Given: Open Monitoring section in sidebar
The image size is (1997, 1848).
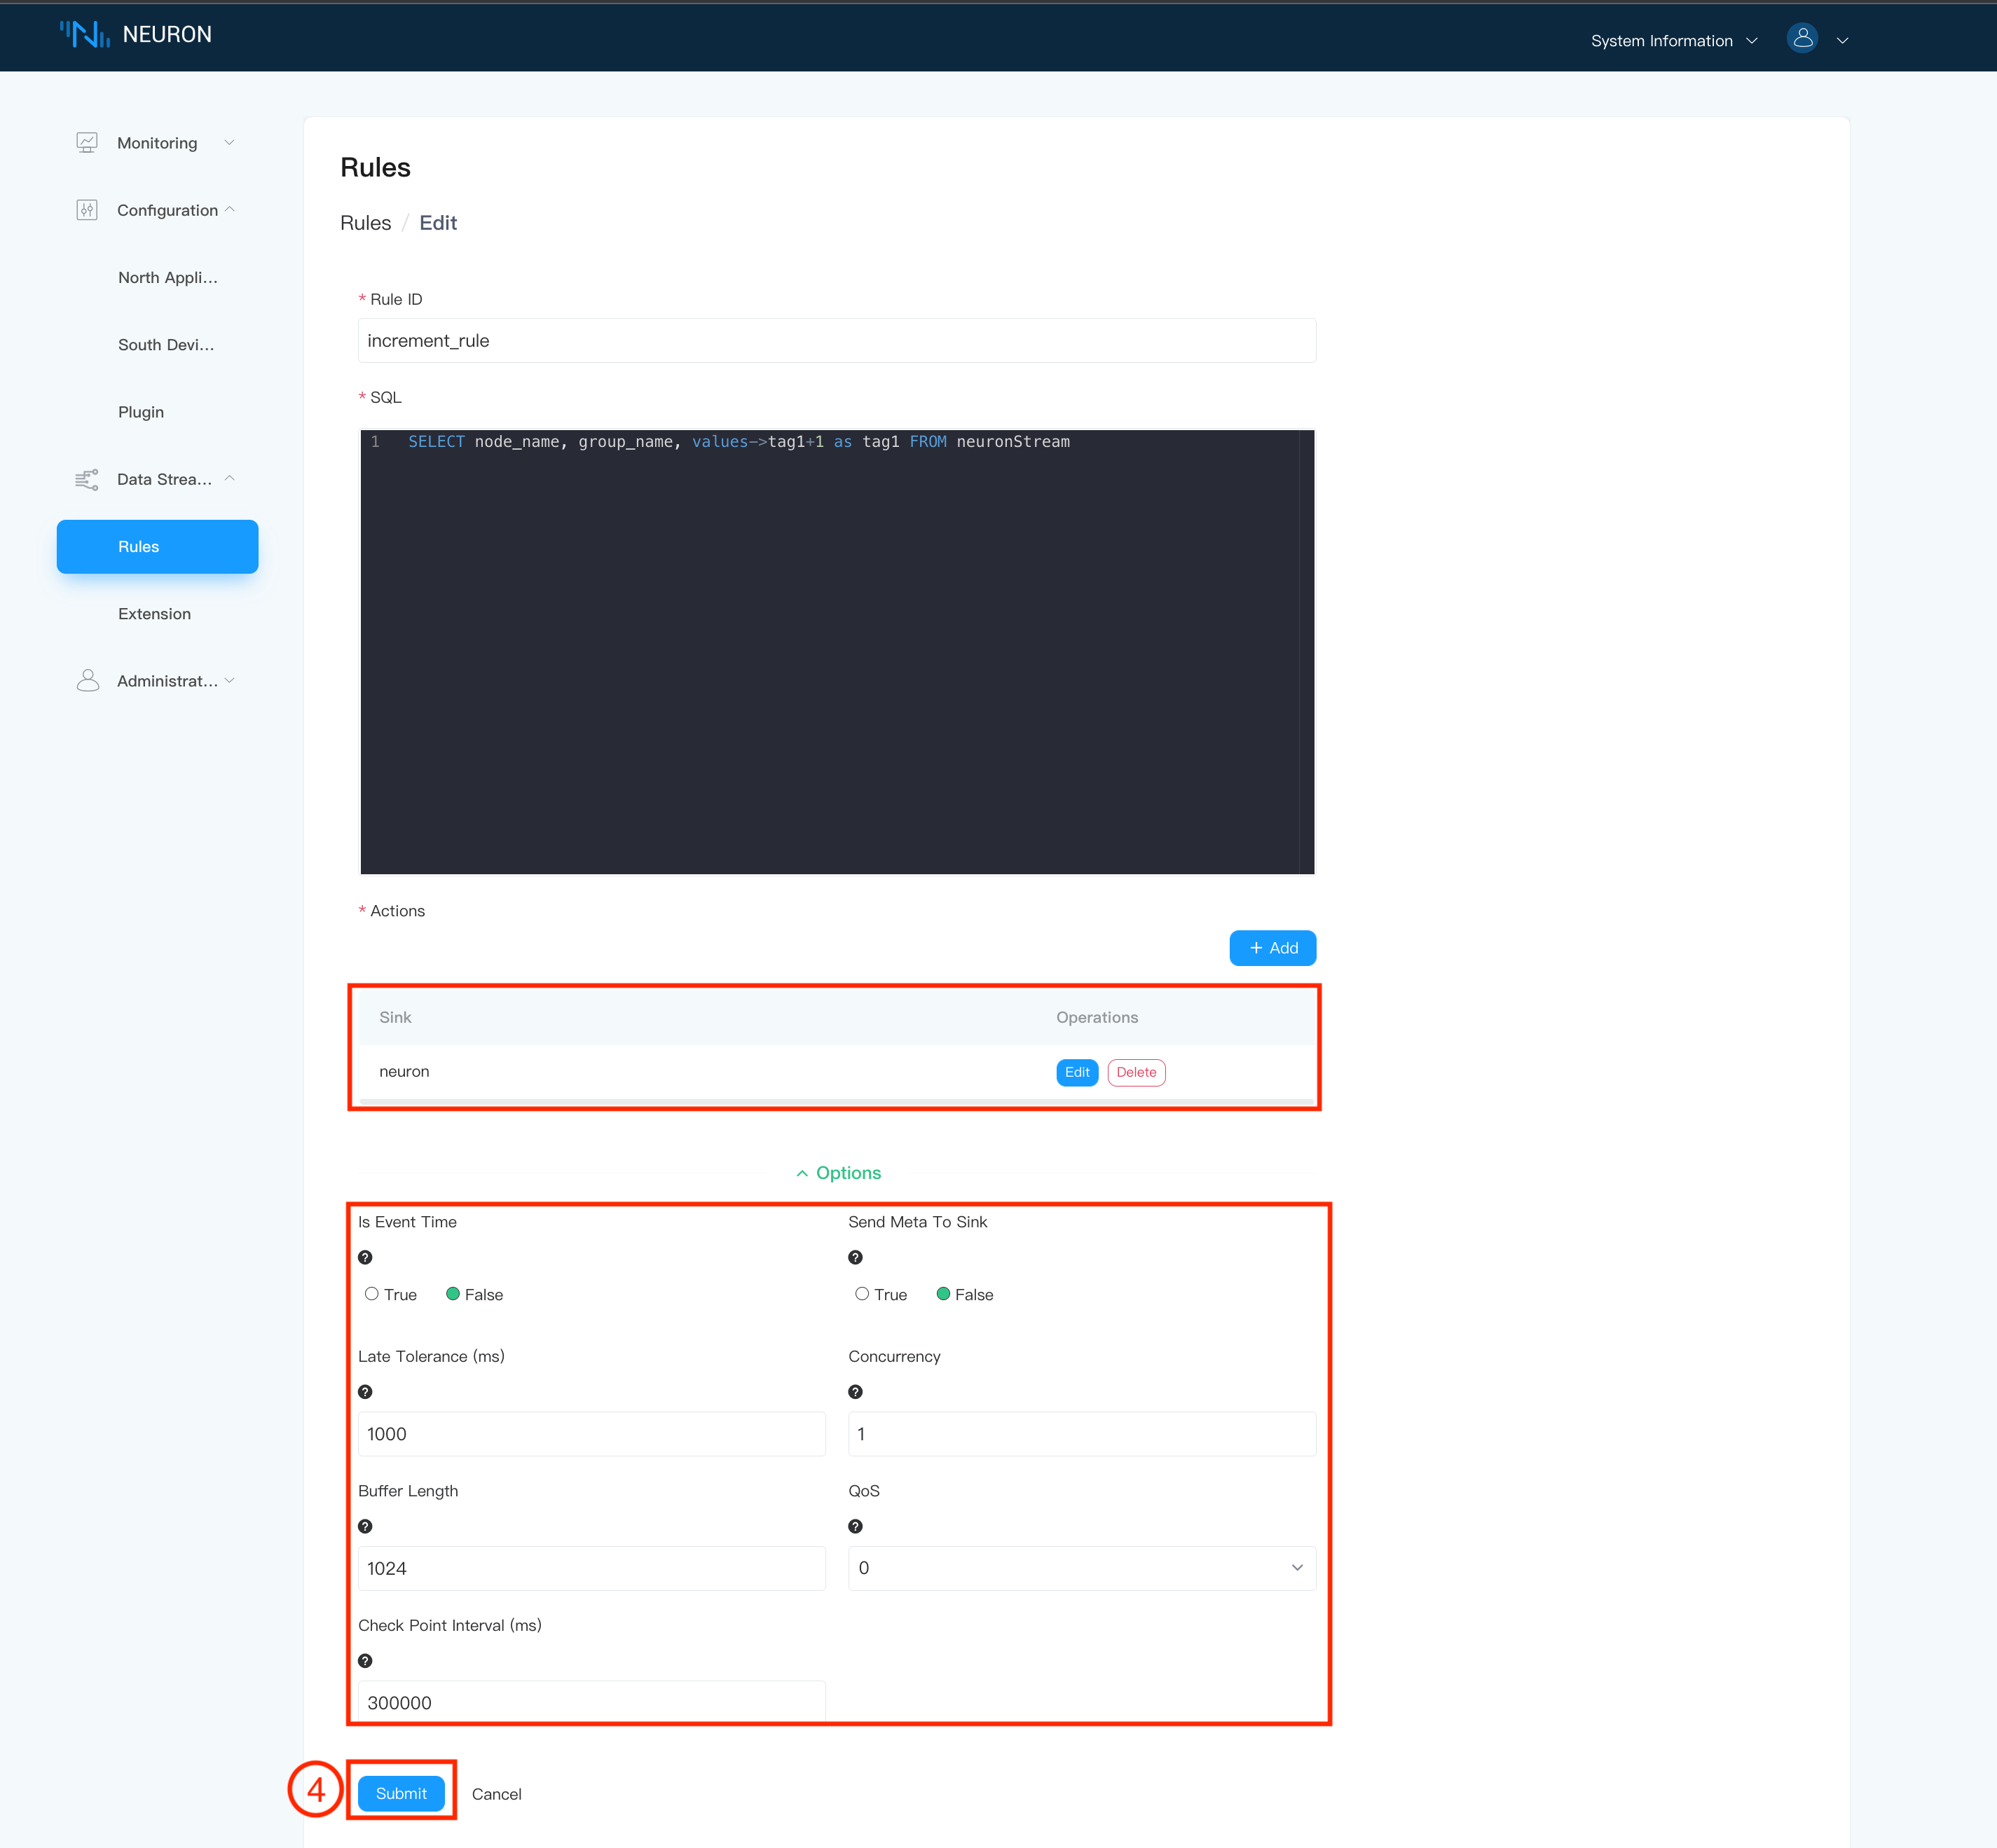Looking at the screenshot, I should tap(156, 142).
